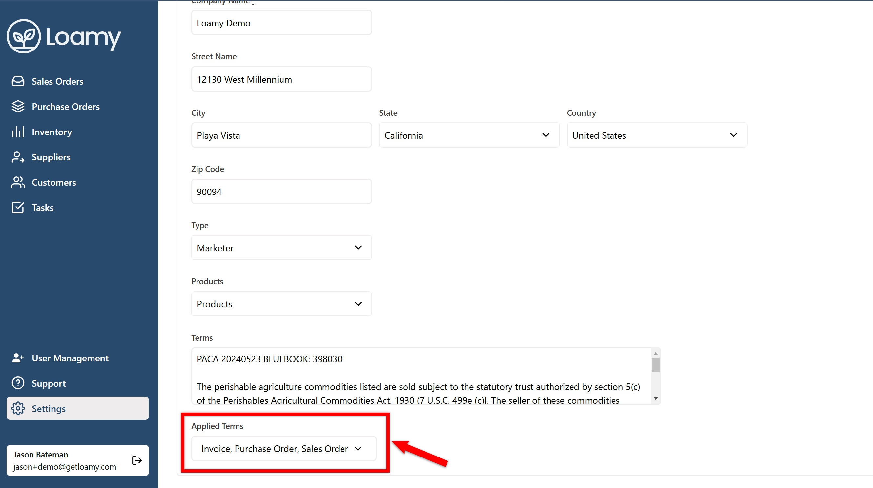Expand the Type dropdown showing Marketer
The width and height of the screenshot is (873, 488).
click(281, 248)
